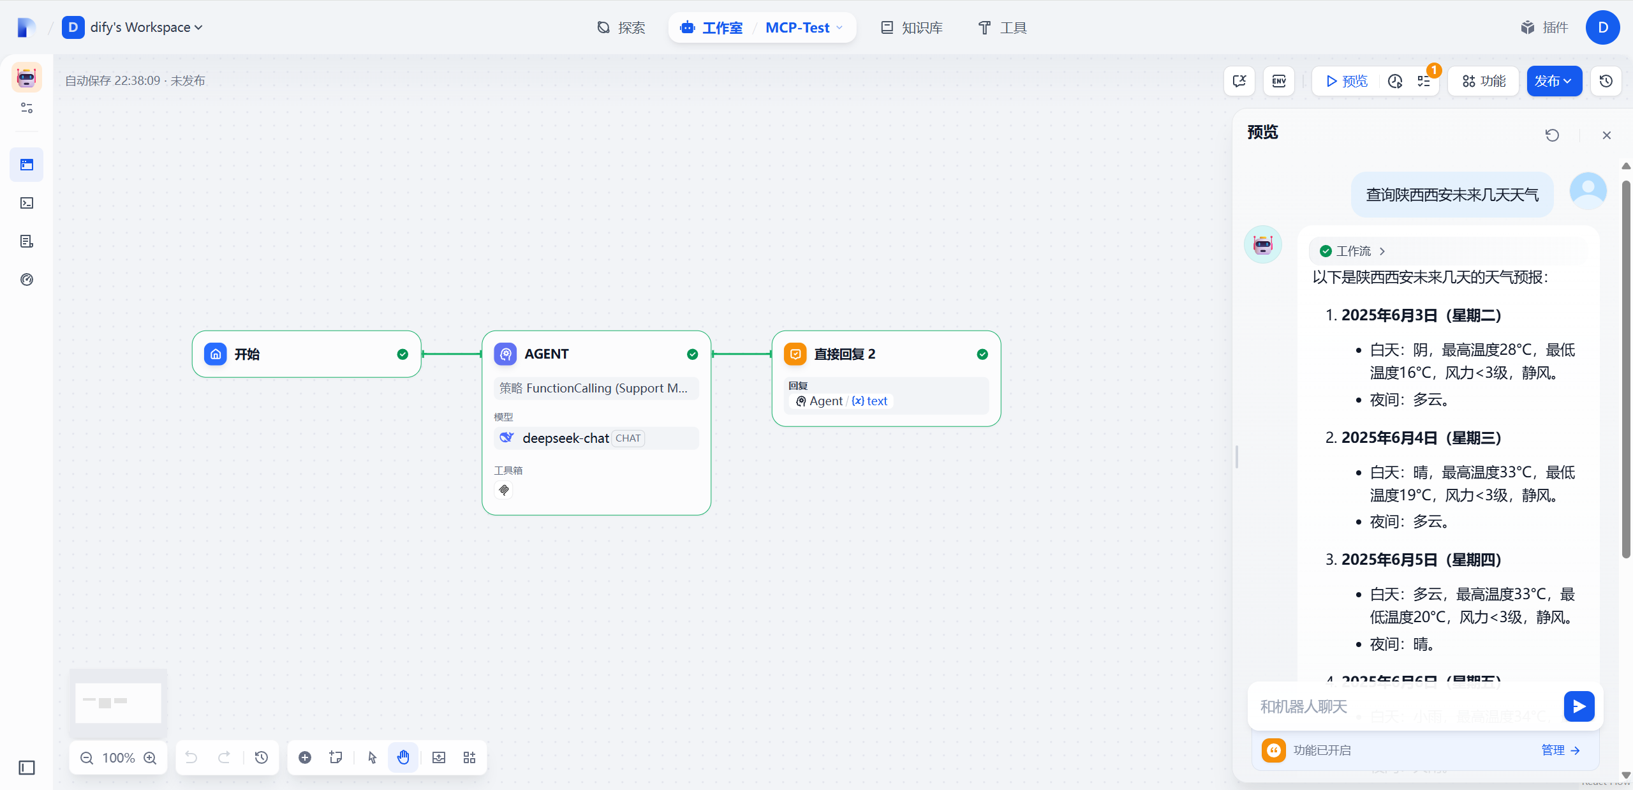This screenshot has width=1633, height=790.
Task: Zoom in the canvas with plus magnifier
Action: (x=151, y=757)
